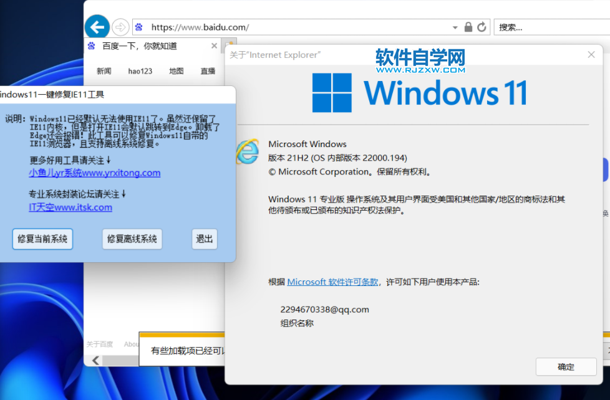Click the lock security icon in address bar
The height and width of the screenshot is (400, 610).
468,27
